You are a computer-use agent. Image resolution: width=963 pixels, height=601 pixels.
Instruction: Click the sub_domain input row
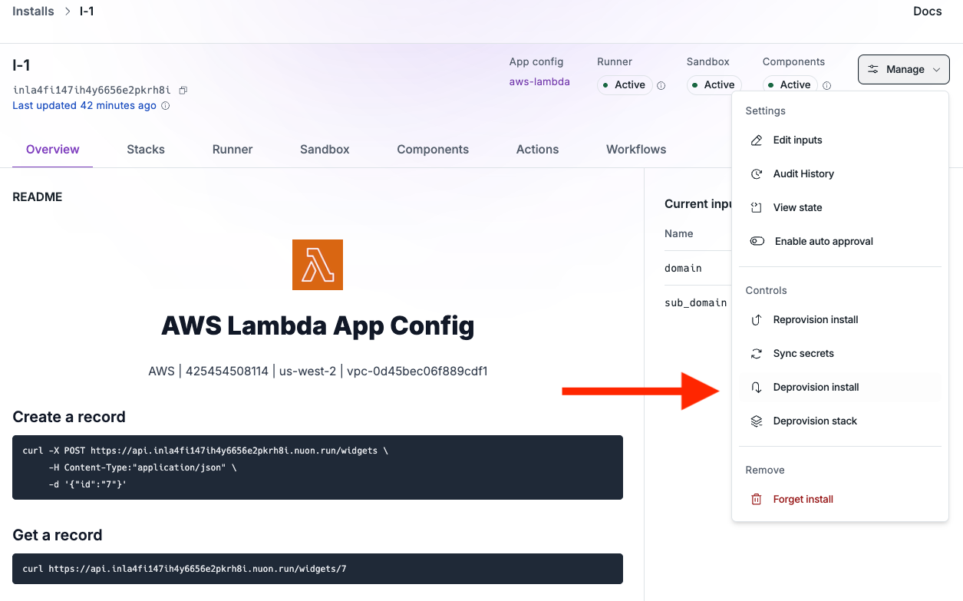pyautogui.click(x=697, y=302)
